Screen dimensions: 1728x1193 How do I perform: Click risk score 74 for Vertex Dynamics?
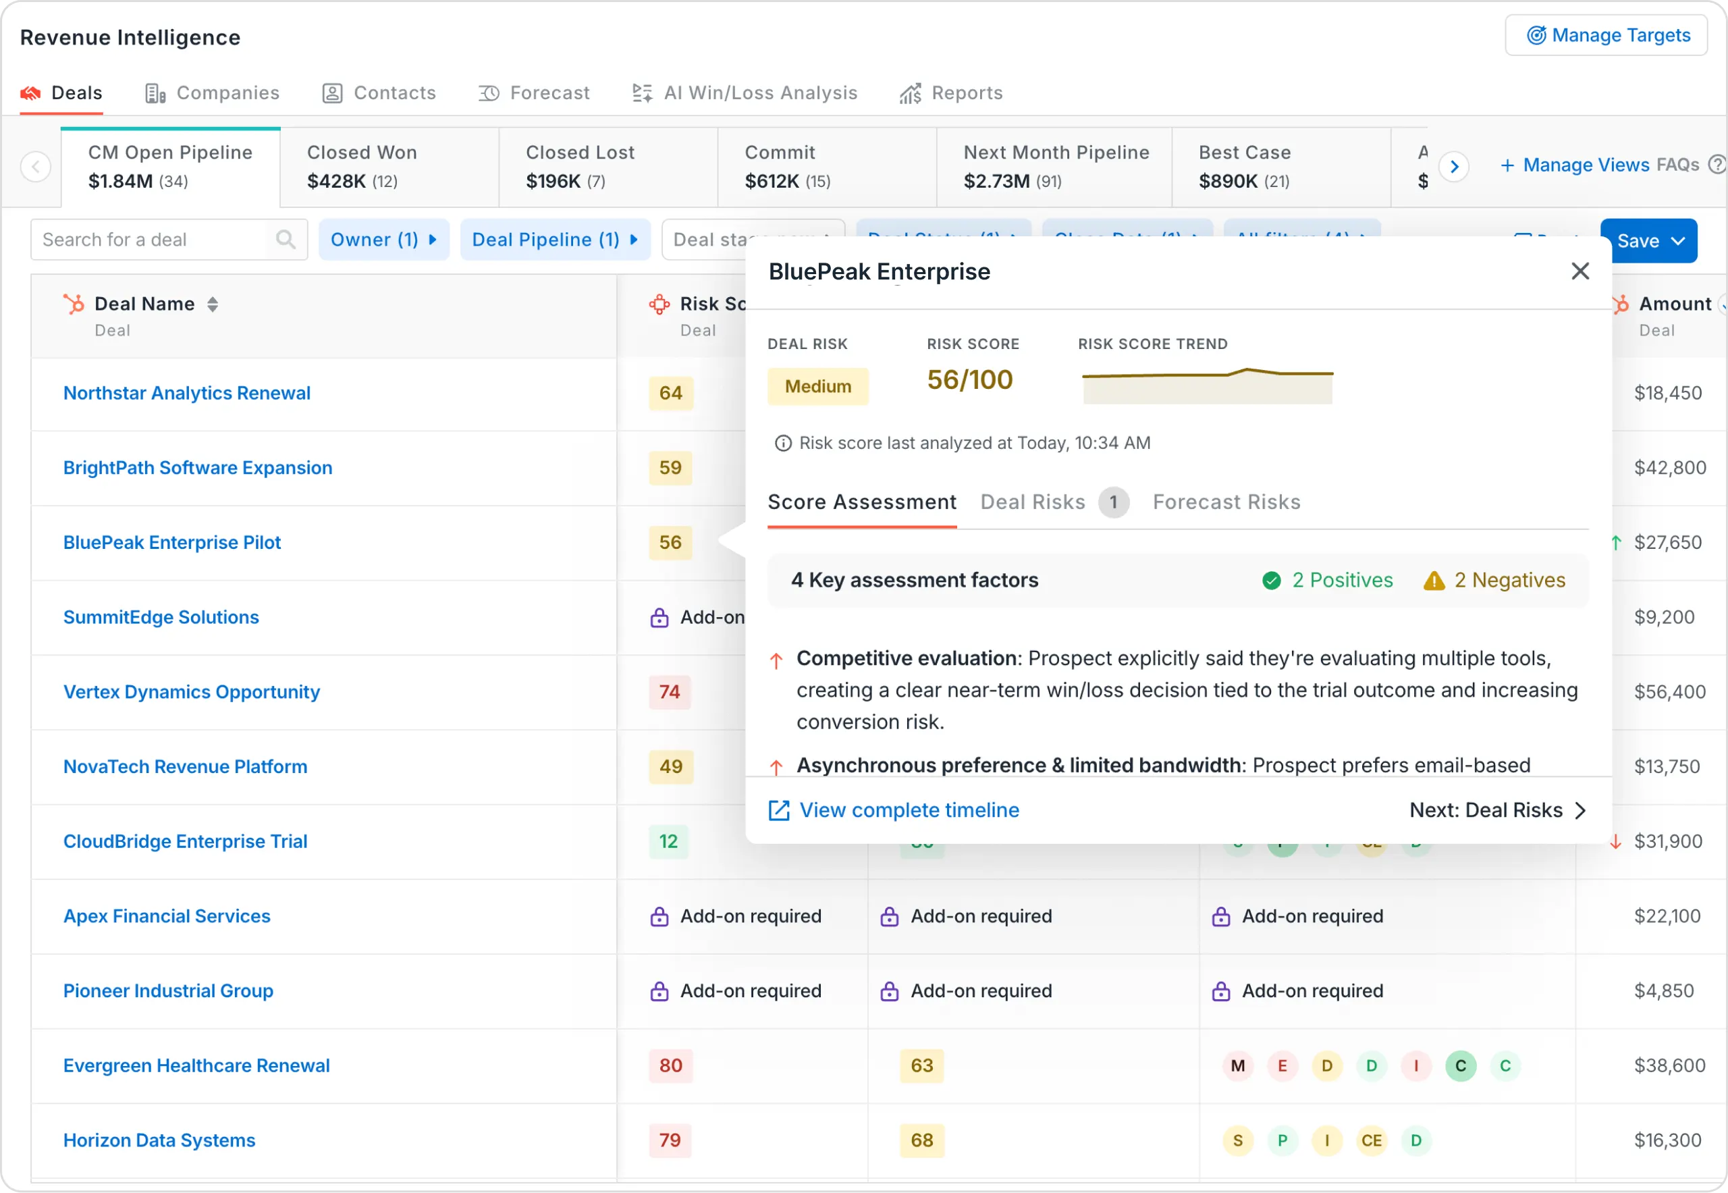tap(670, 692)
